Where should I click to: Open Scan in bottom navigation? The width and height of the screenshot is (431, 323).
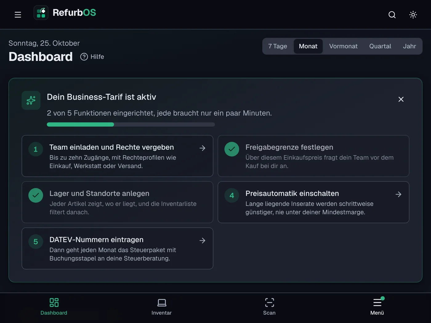pyautogui.click(x=269, y=307)
